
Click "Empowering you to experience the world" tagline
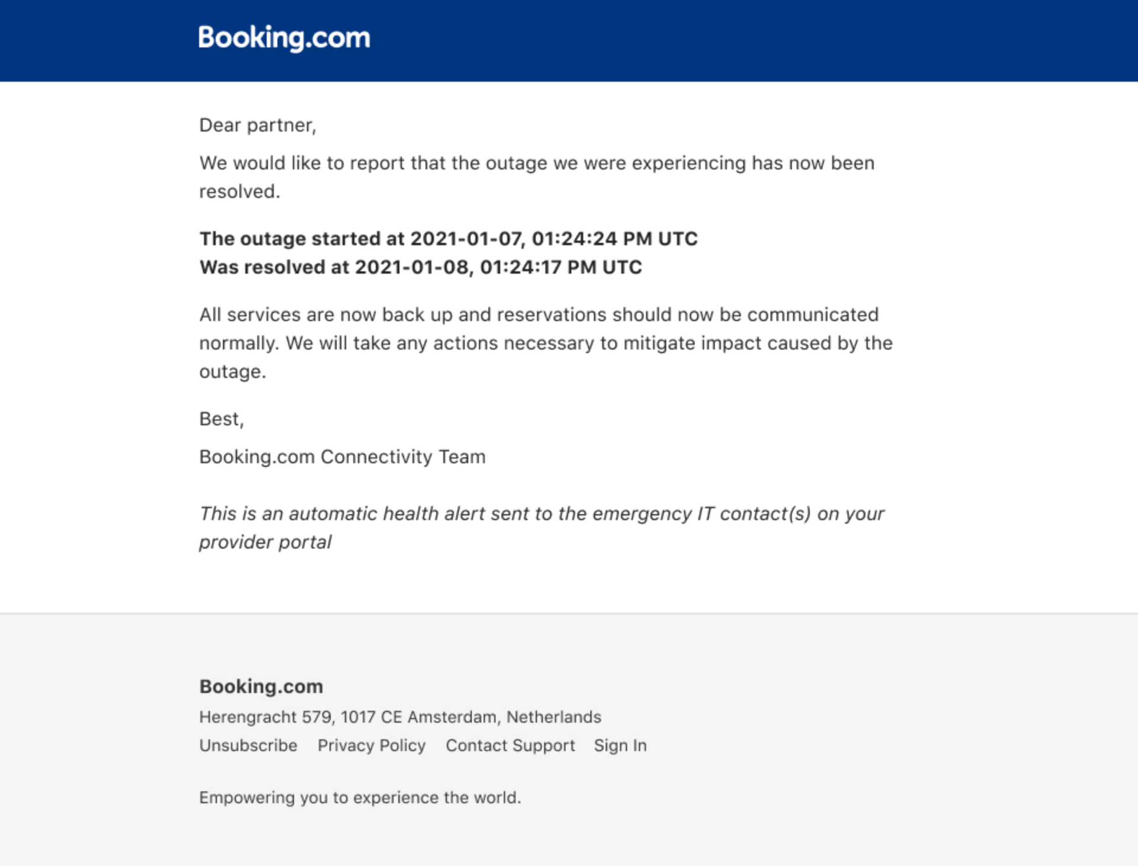[x=360, y=797]
